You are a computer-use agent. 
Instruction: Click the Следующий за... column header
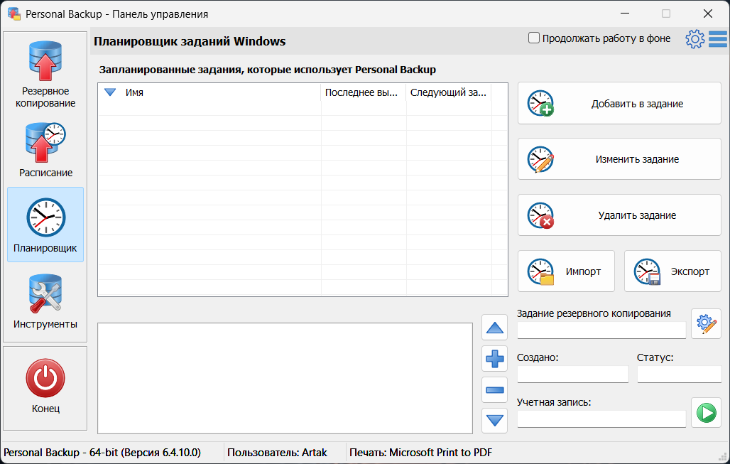pyautogui.click(x=449, y=92)
